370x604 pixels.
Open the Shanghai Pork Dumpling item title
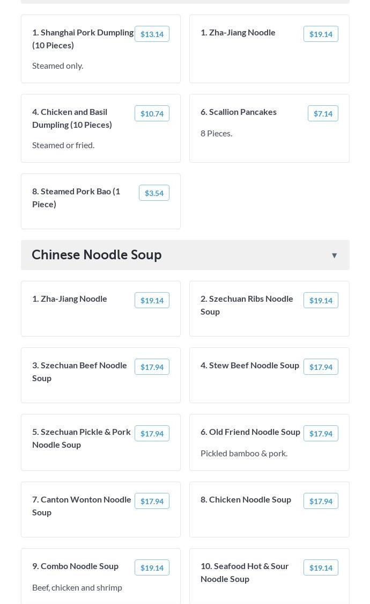click(x=83, y=39)
